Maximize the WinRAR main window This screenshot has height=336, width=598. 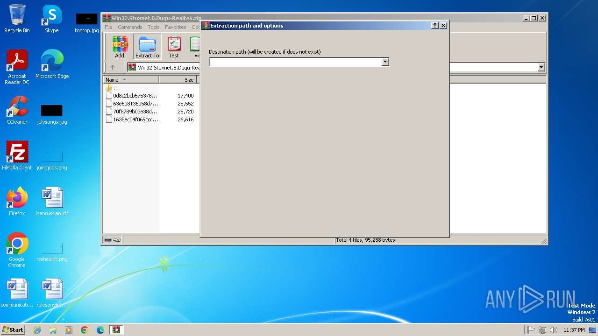(534, 18)
